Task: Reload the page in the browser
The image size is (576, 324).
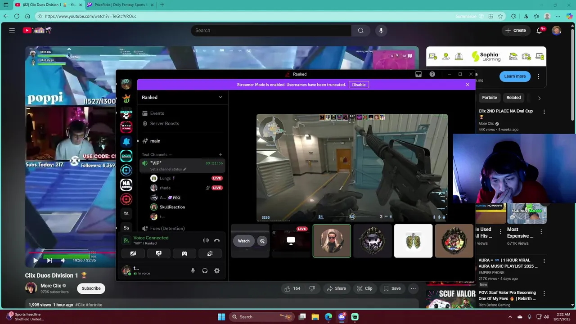Action: (x=17, y=16)
